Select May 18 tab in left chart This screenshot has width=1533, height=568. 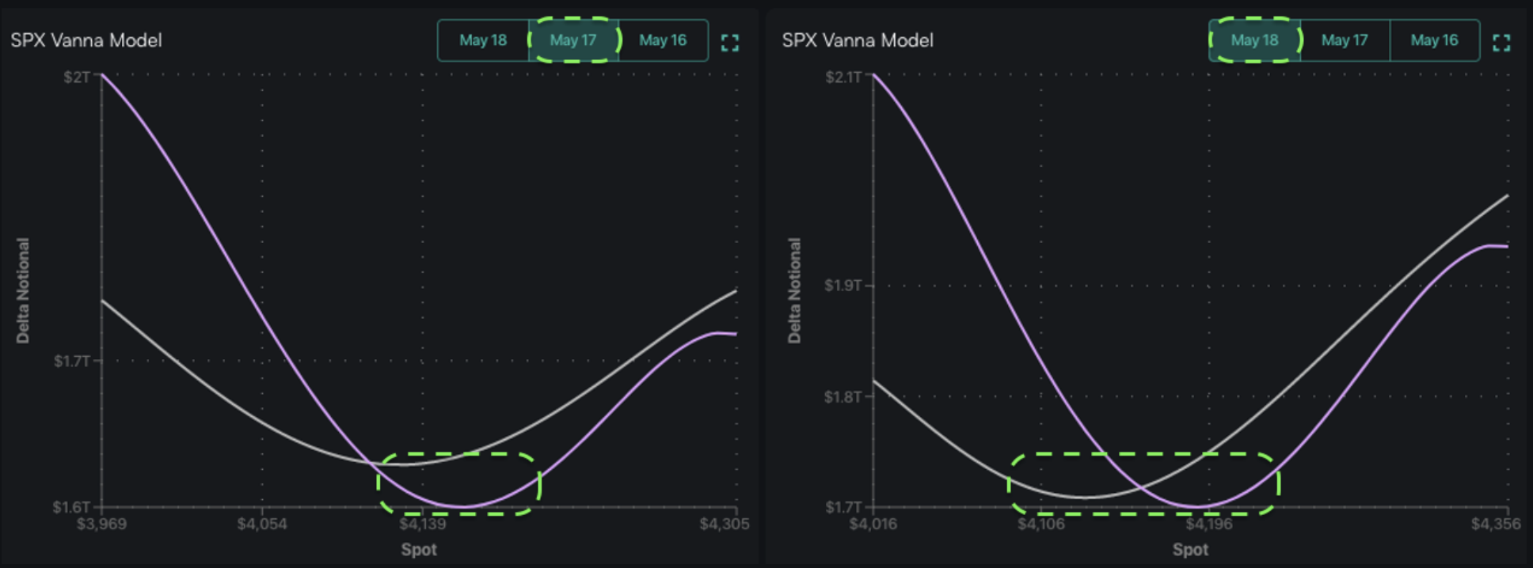tap(483, 40)
